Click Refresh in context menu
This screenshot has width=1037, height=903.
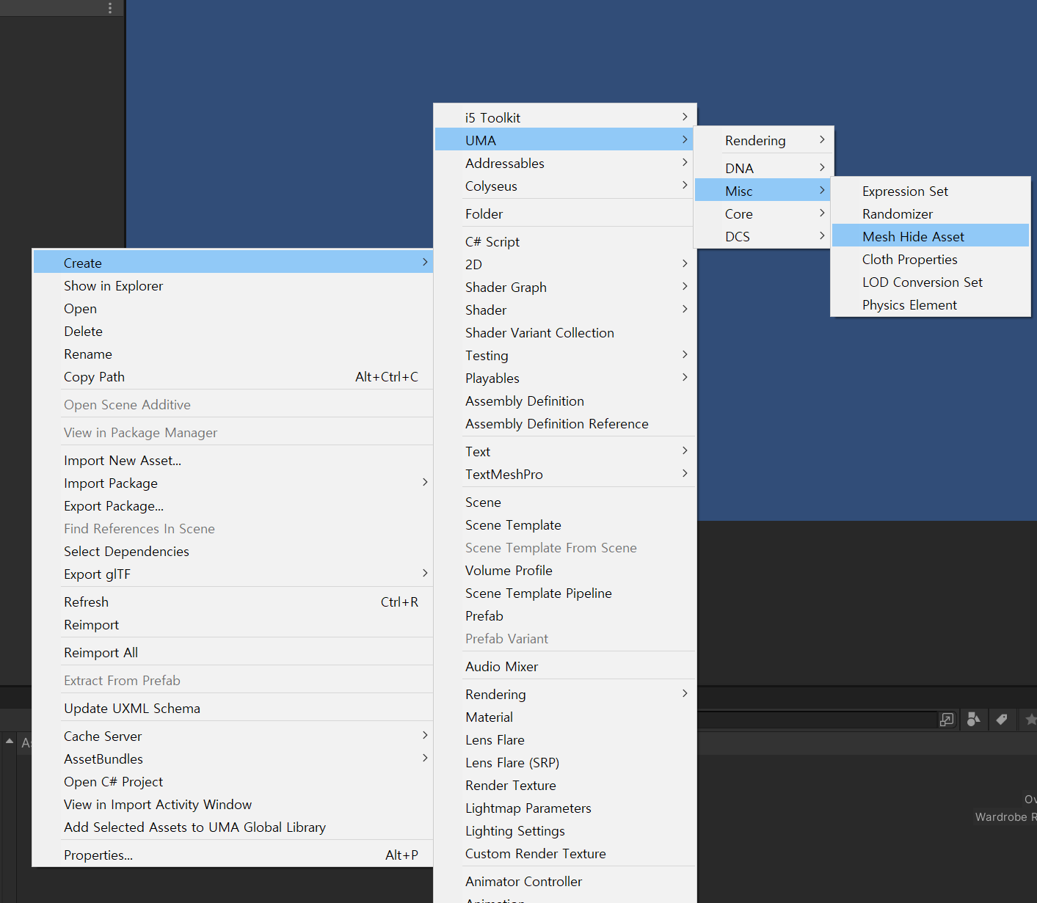(x=233, y=602)
